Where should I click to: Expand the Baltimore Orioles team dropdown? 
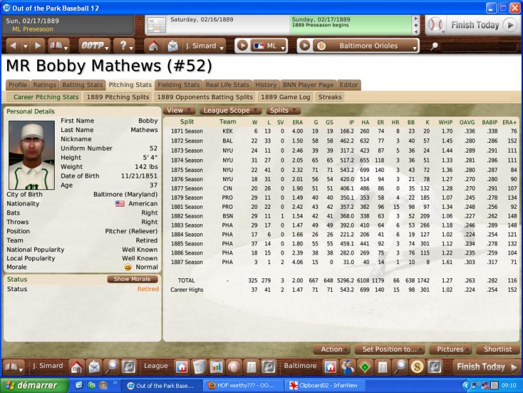tap(369, 46)
